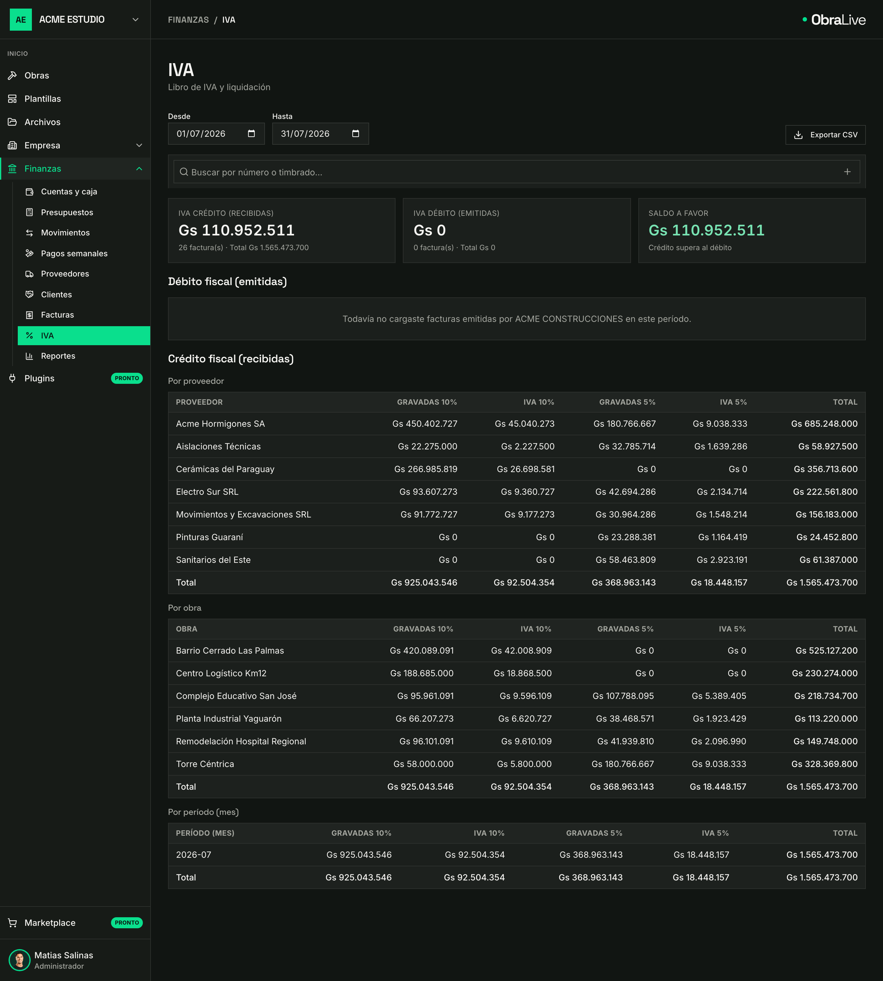This screenshot has height=981, width=883.
Task: Open the Desde date calendar picker
Action: click(251, 133)
